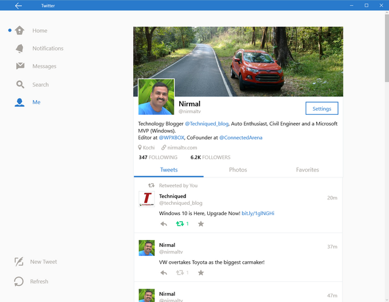
Task: Click the 47m timestamp
Action: click(x=332, y=295)
